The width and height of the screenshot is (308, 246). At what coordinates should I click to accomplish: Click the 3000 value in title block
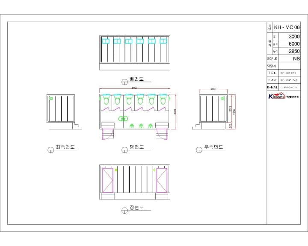(x=294, y=36)
